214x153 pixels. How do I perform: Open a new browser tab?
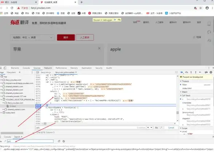82,2
